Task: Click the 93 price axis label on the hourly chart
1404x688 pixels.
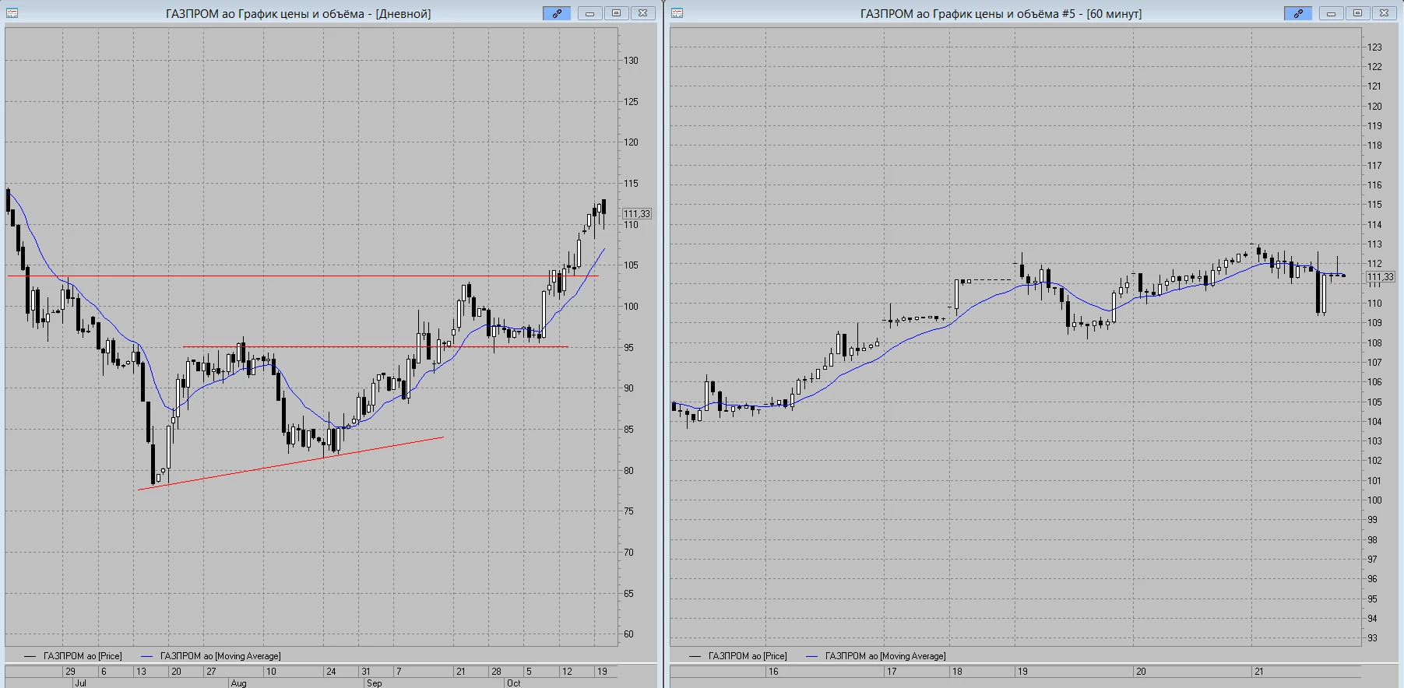Action: (x=1373, y=638)
